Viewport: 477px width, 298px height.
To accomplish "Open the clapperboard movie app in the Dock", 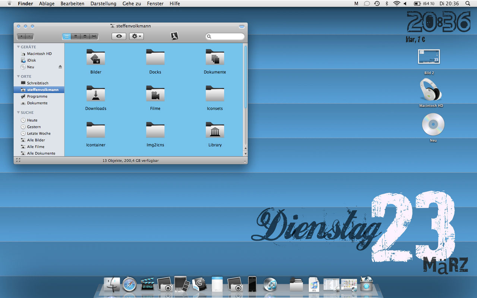I will 147,285.
